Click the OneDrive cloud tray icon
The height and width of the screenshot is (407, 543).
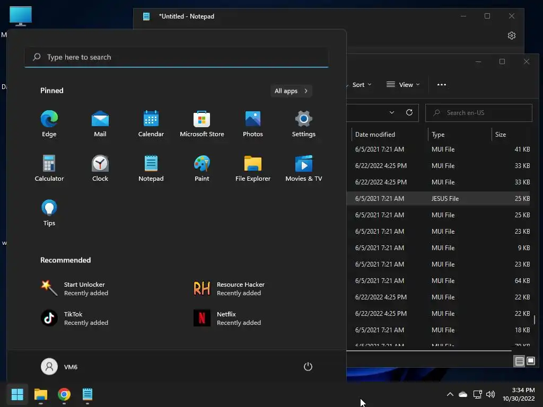click(x=463, y=394)
